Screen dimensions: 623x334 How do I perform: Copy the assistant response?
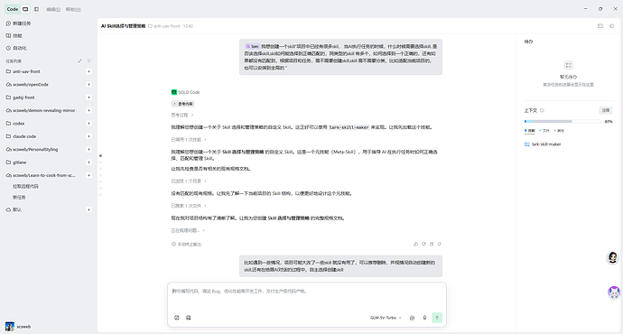432,245
